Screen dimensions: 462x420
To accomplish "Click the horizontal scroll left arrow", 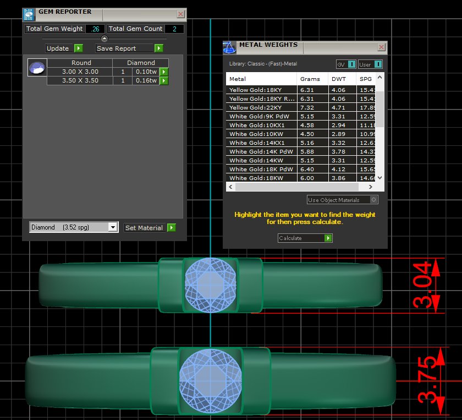I will point(230,187).
